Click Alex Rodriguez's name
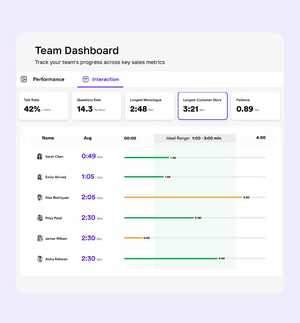This screenshot has height=323, width=300. tap(57, 198)
